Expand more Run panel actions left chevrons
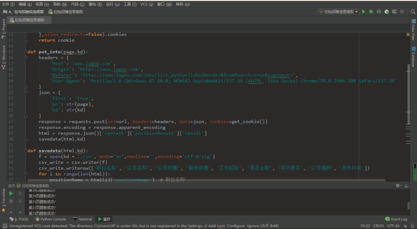The height and width of the screenshot is (229, 417). [11, 212]
